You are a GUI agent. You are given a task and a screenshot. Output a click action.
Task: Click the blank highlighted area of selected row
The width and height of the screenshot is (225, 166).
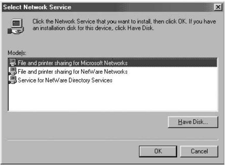click(172, 63)
